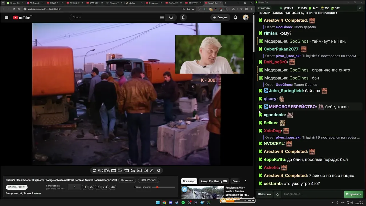Click the username John_Springfield in chat
The image size is (366, 206).
coord(286,91)
